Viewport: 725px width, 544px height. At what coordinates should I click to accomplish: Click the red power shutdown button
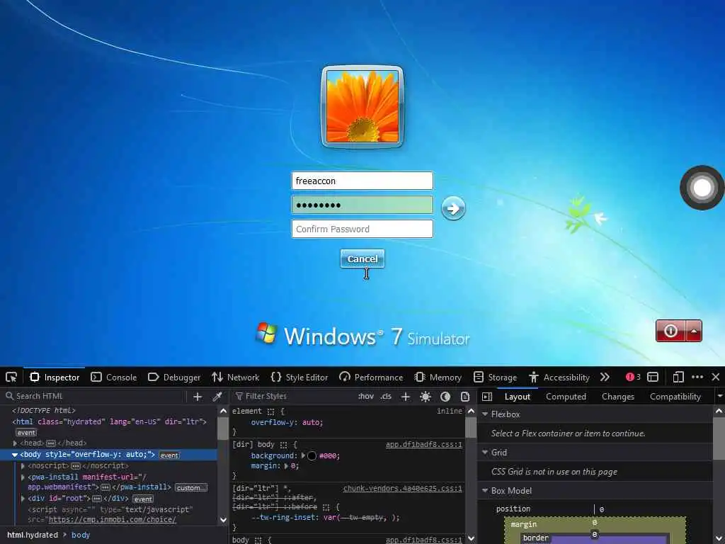click(670, 331)
